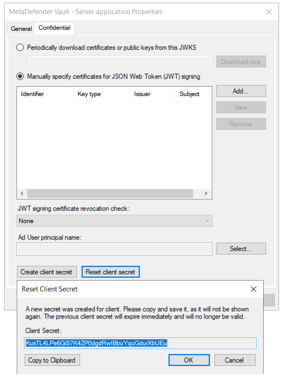The height and width of the screenshot is (383, 284).
Task: Sort by the Issuer column header
Action: tap(153, 94)
